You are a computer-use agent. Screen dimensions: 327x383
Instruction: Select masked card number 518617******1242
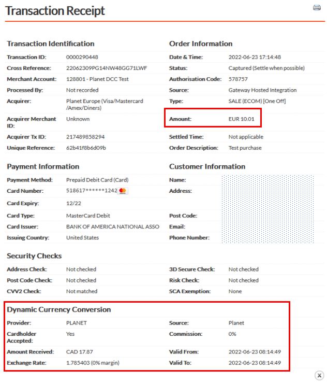[92, 191]
